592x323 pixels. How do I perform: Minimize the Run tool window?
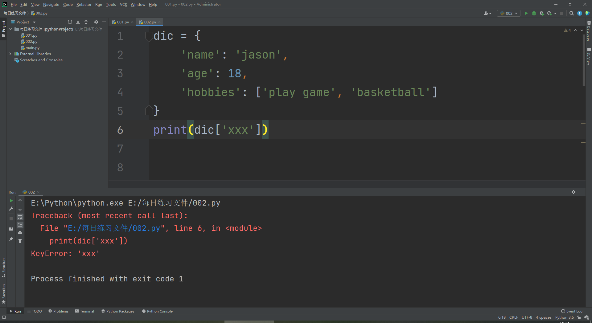click(x=582, y=192)
